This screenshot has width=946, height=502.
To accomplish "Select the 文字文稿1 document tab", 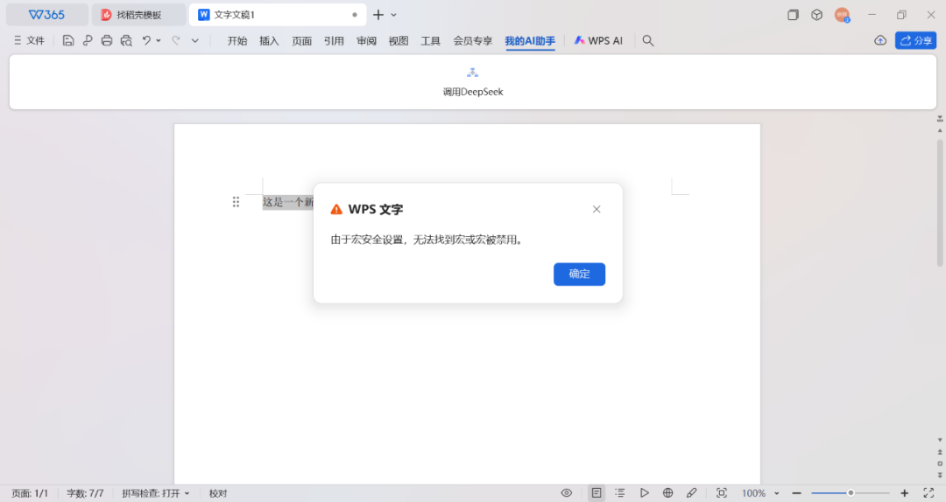I will point(278,15).
